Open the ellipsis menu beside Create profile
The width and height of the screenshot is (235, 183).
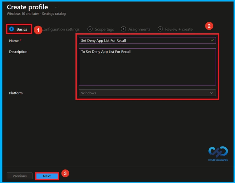[57, 7]
